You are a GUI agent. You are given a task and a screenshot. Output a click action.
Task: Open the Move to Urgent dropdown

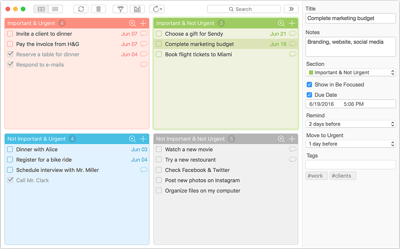(351, 144)
